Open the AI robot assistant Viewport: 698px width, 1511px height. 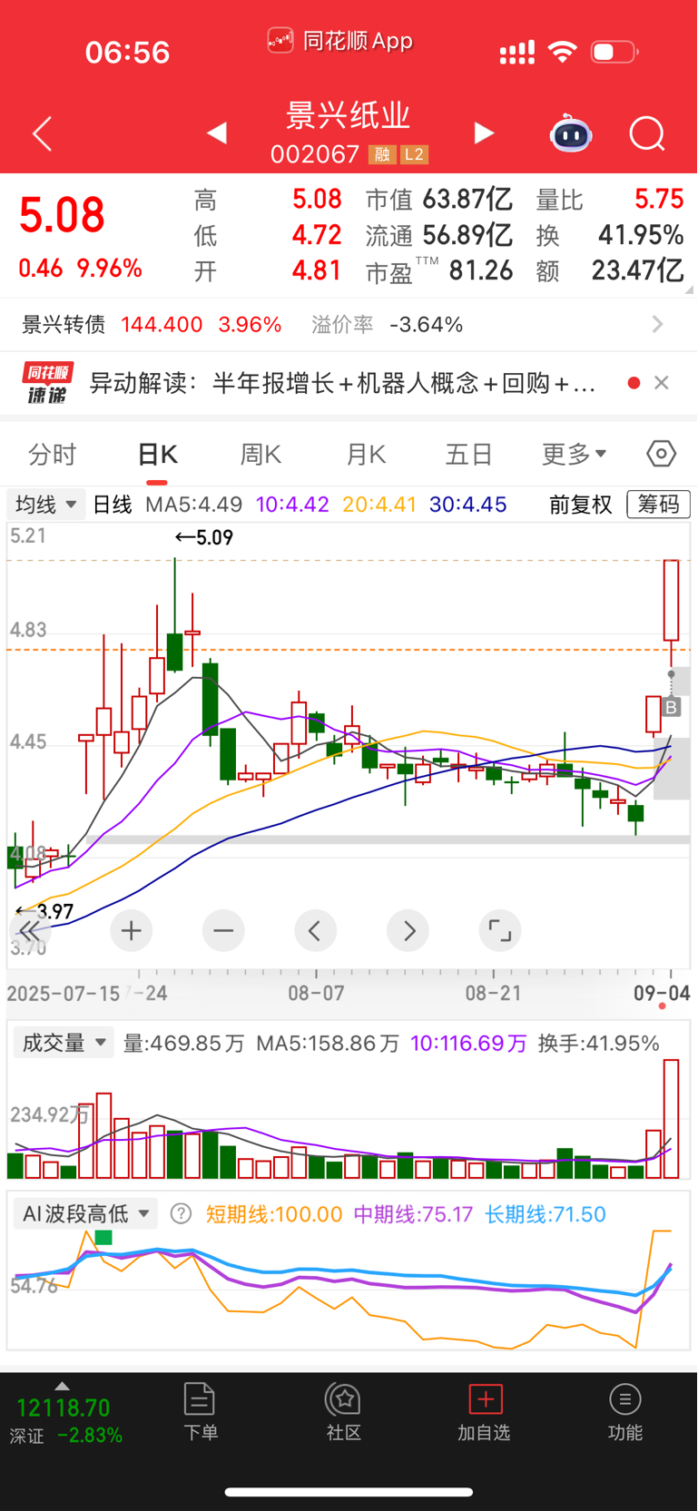(571, 134)
